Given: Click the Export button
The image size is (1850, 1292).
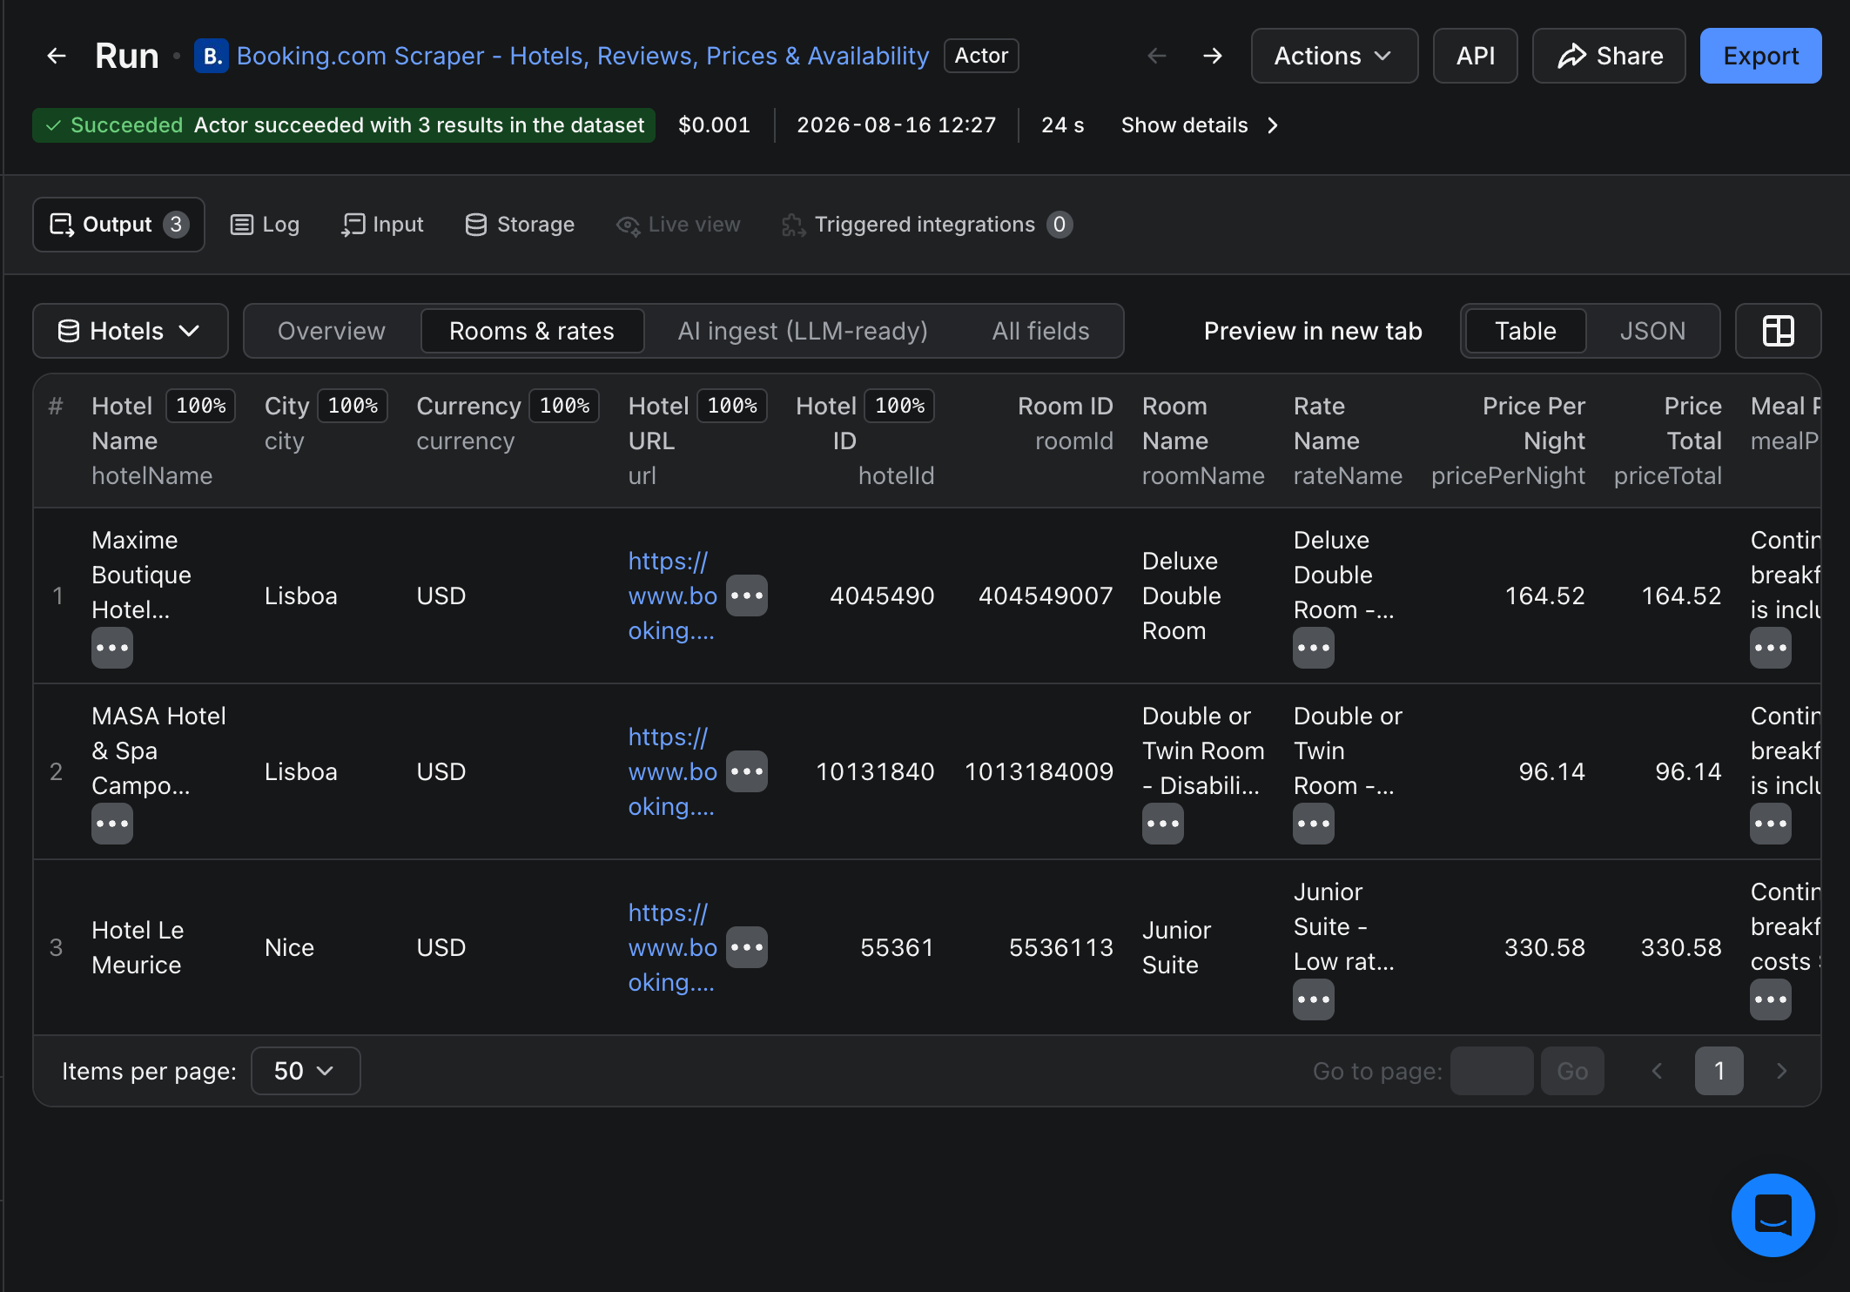Looking at the screenshot, I should (1760, 56).
